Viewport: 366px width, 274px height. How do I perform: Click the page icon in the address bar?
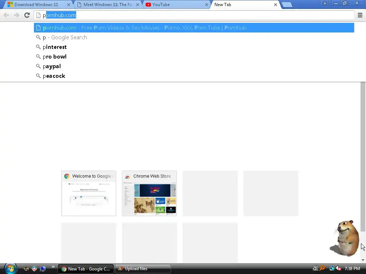coord(38,15)
